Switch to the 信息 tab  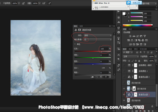pos(81,26)
